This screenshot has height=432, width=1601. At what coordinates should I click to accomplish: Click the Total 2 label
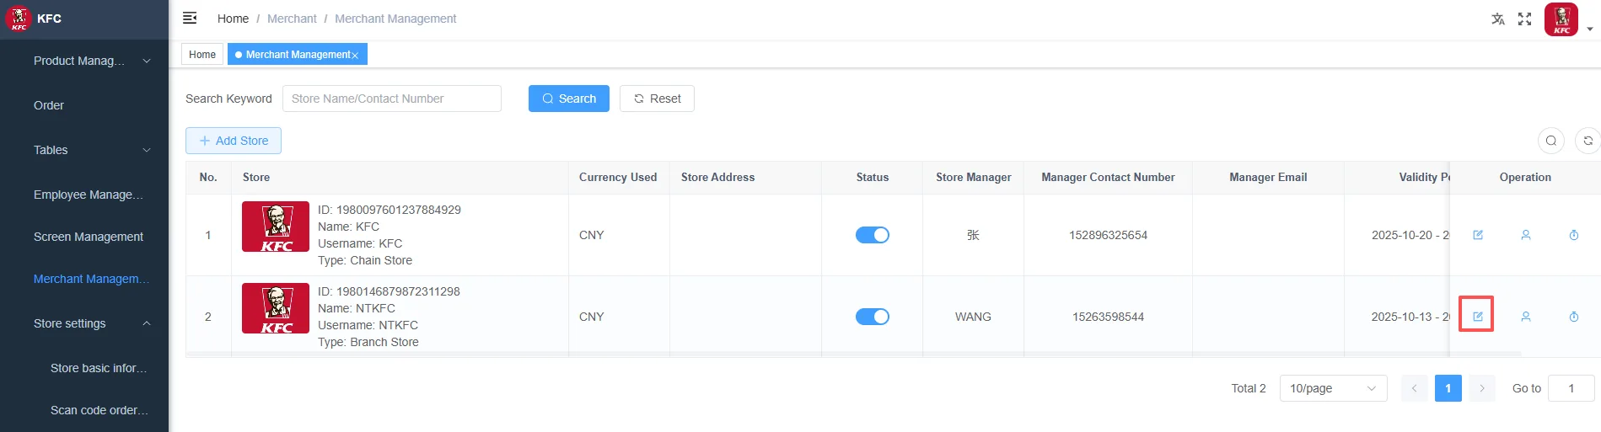pos(1249,388)
